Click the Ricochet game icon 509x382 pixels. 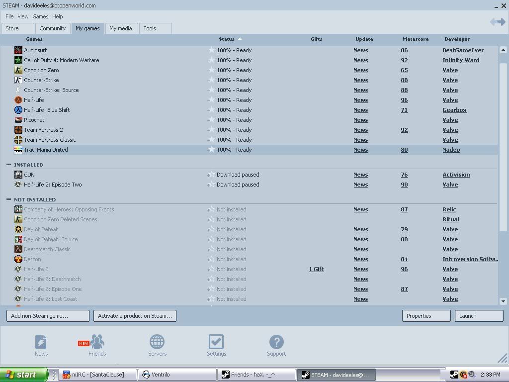coord(18,120)
